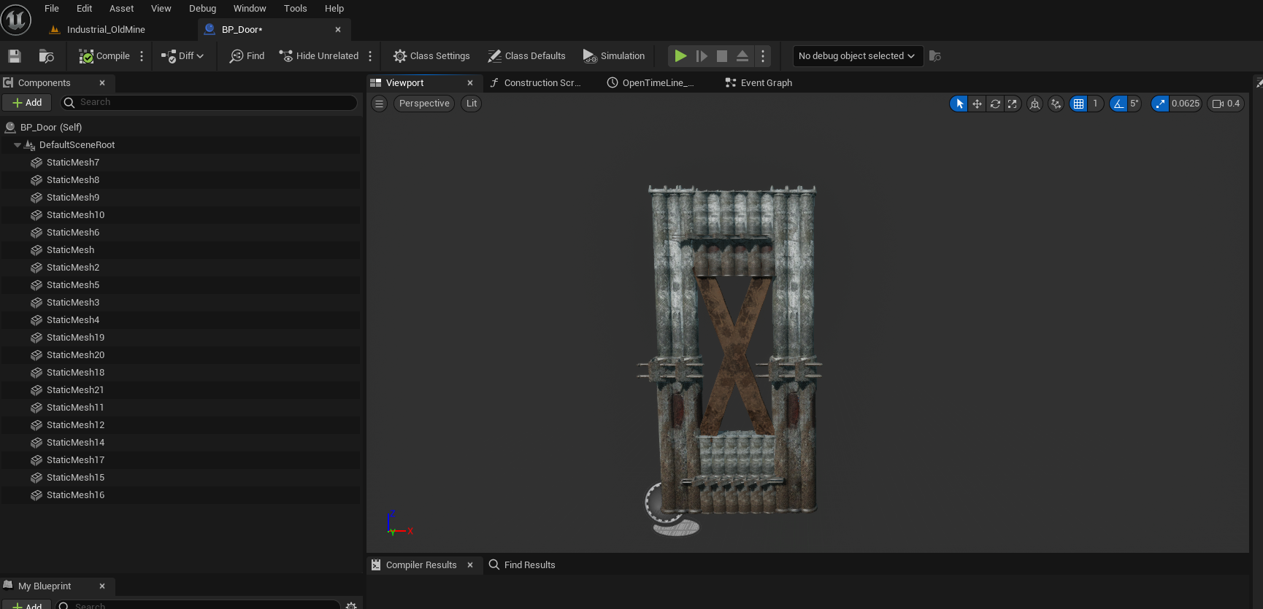Image resolution: width=1263 pixels, height=609 pixels.
Task: Adjust the camera speed 0.4 control
Action: click(1226, 104)
